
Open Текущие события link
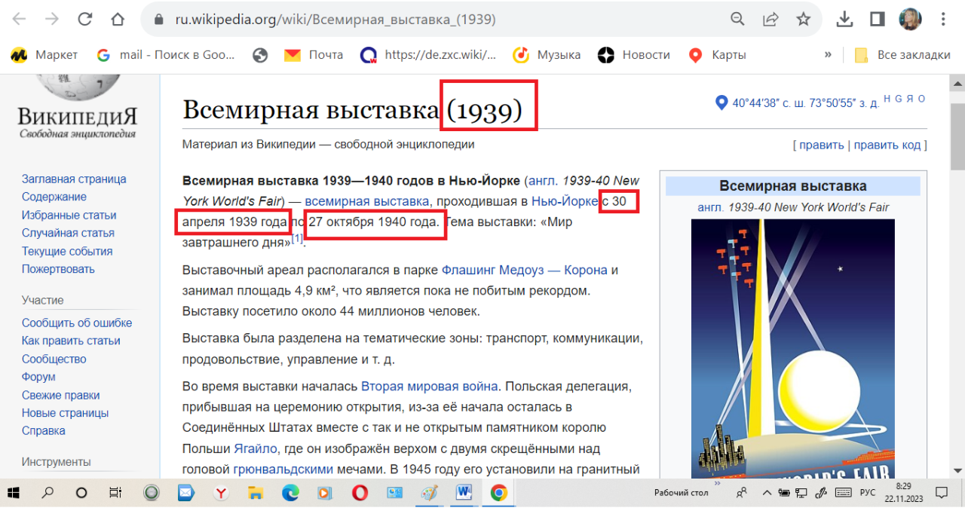pos(67,251)
